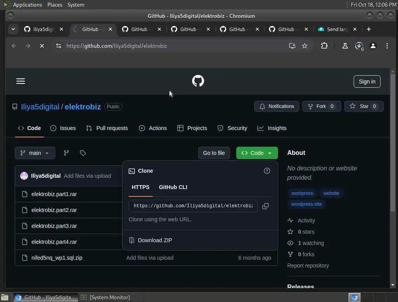Switch to System Monitor in the taskbar
The image size is (398, 302).
tap(105, 297)
